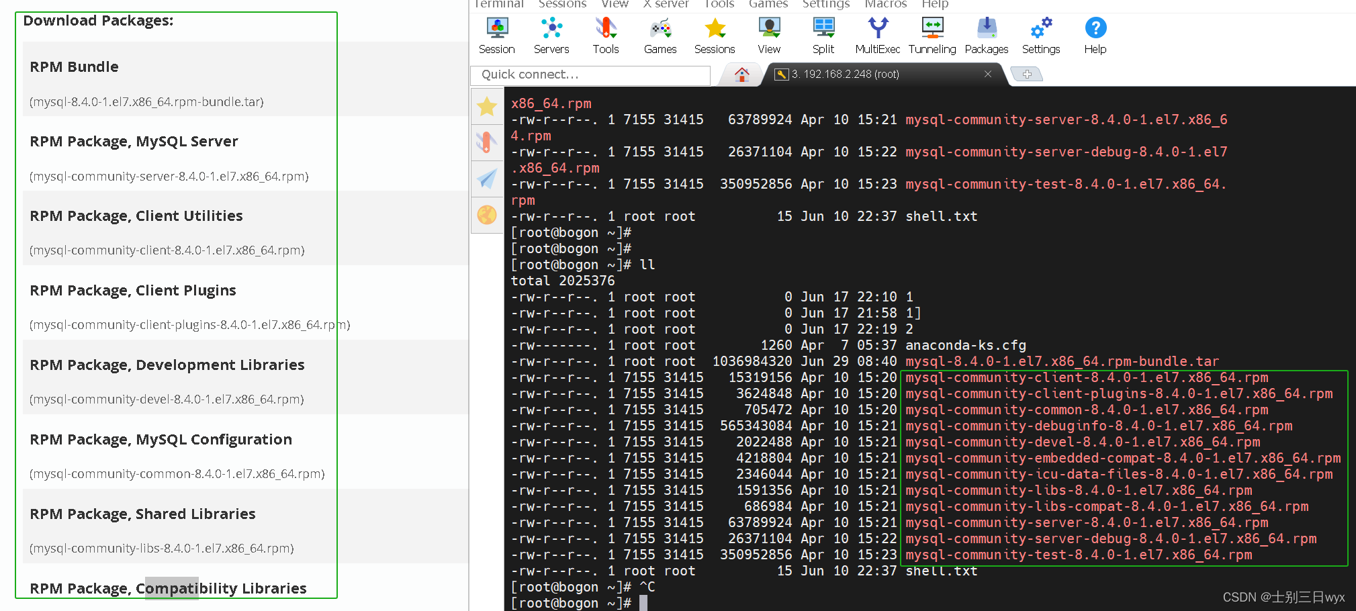Click mysql-community-client-8.4.0-1.el7.x86_64.rpm text on webpage
This screenshot has height=611, width=1356.
(x=167, y=250)
